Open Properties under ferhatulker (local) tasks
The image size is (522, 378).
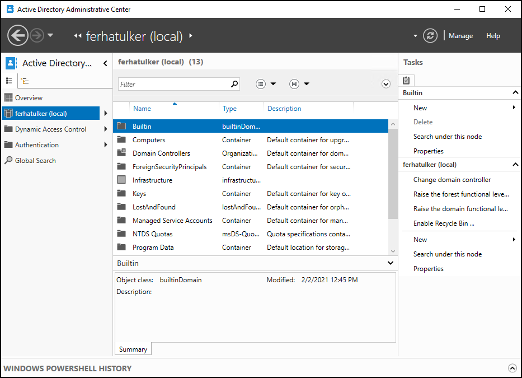pyautogui.click(x=429, y=269)
